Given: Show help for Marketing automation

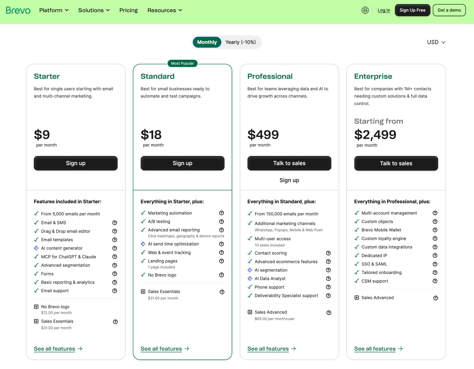Looking at the screenshot, I should 221,213.
